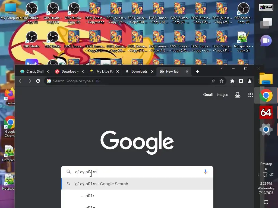
Task: Select EGS3_Sunse - Copy (13) file
Action: click(x=95, y=41)
